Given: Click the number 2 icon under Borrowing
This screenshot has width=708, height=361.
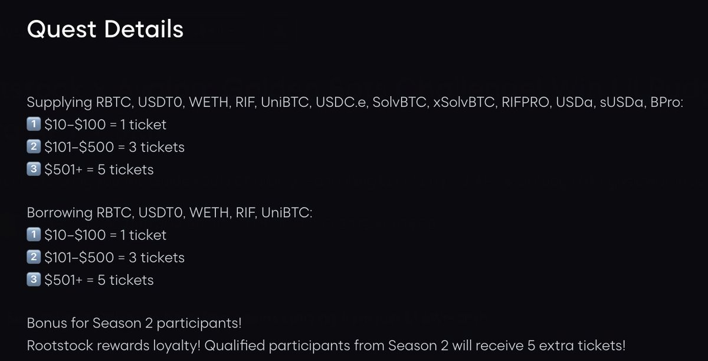Looking at the screenshot, I should [34, 257].
